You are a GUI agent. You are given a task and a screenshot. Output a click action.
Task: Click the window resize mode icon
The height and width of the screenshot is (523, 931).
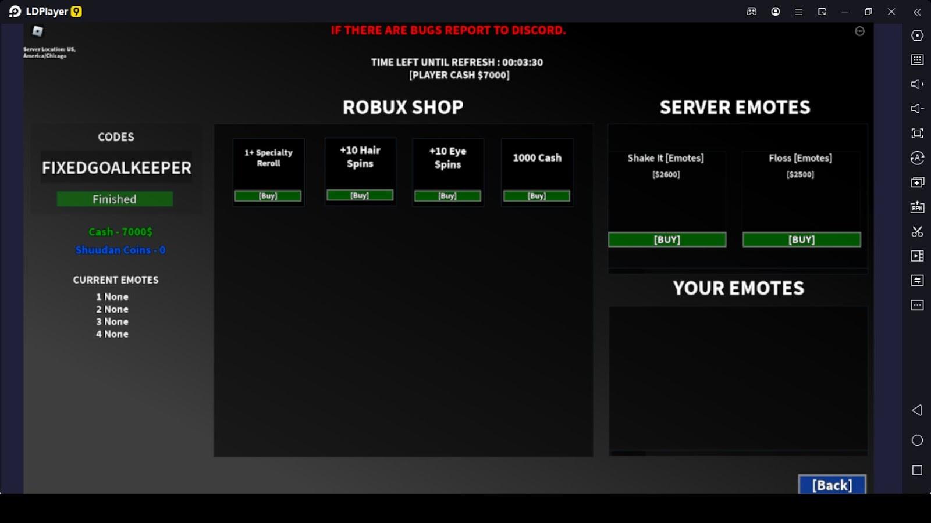pos(822,11)
